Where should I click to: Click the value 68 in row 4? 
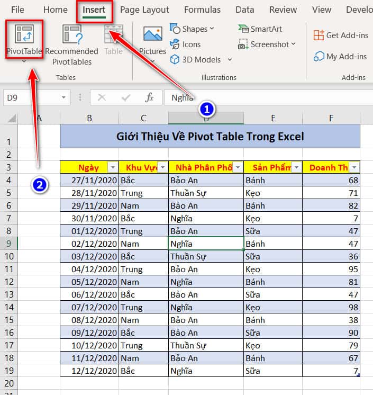click(x=331, y=180)
